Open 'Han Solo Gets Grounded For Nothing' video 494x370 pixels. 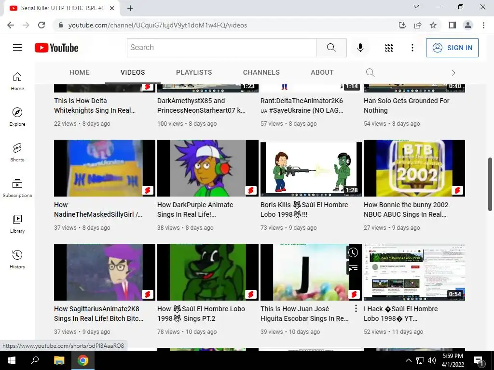pos(406,106)
